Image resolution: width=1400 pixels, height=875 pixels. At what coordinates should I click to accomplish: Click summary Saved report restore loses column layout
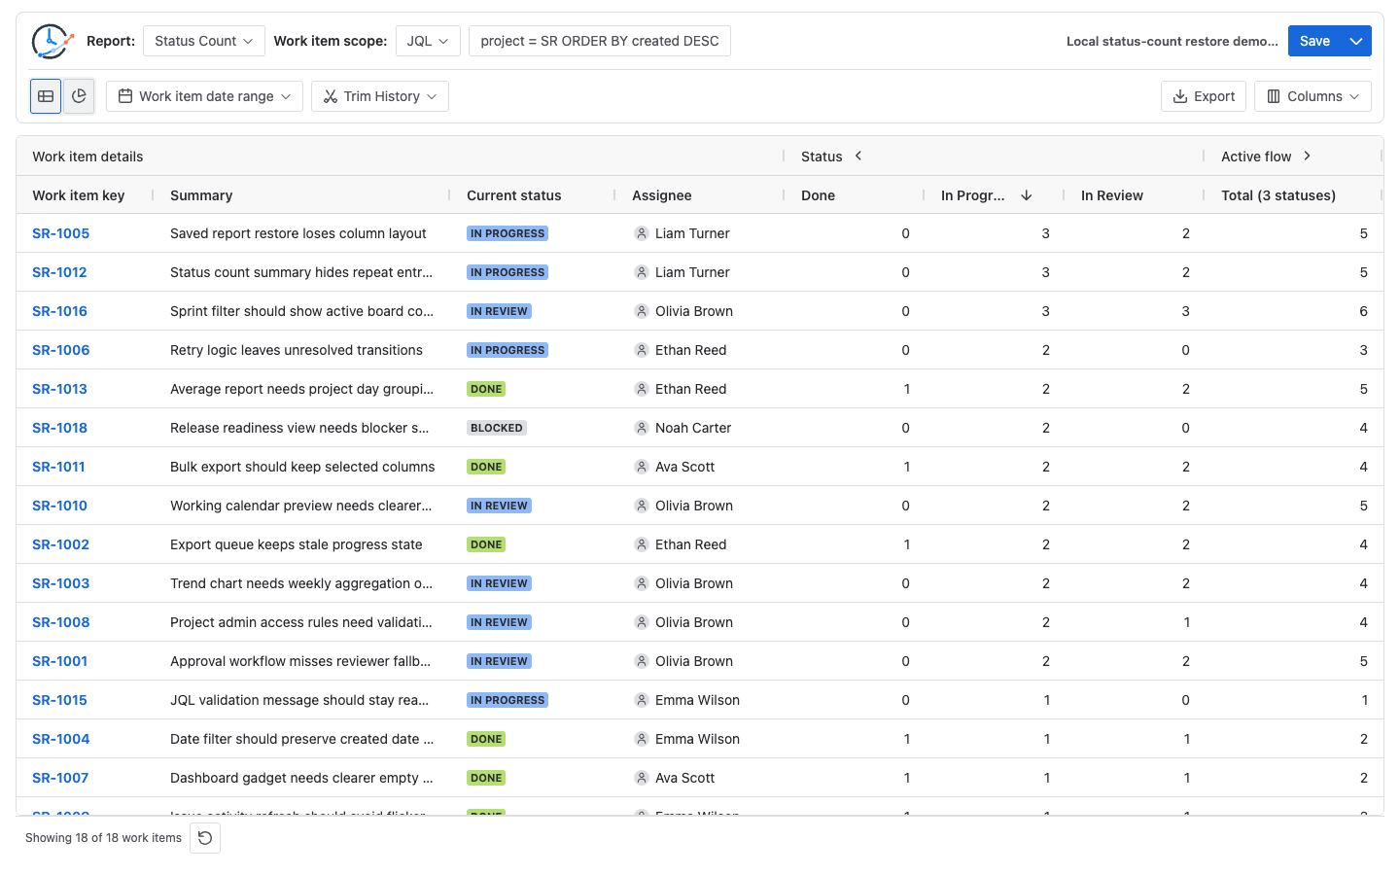click(298, 233)
